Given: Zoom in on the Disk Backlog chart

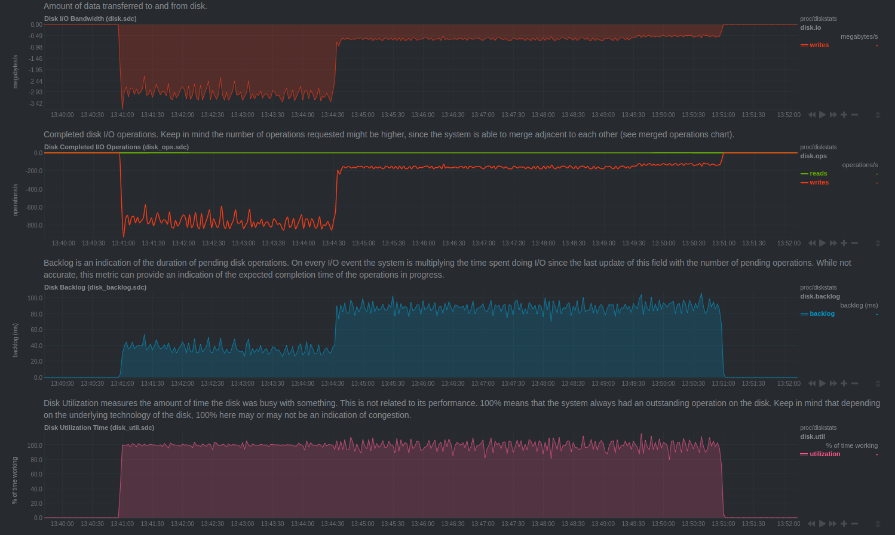Looking at the screenshot, I should (844, 383).
